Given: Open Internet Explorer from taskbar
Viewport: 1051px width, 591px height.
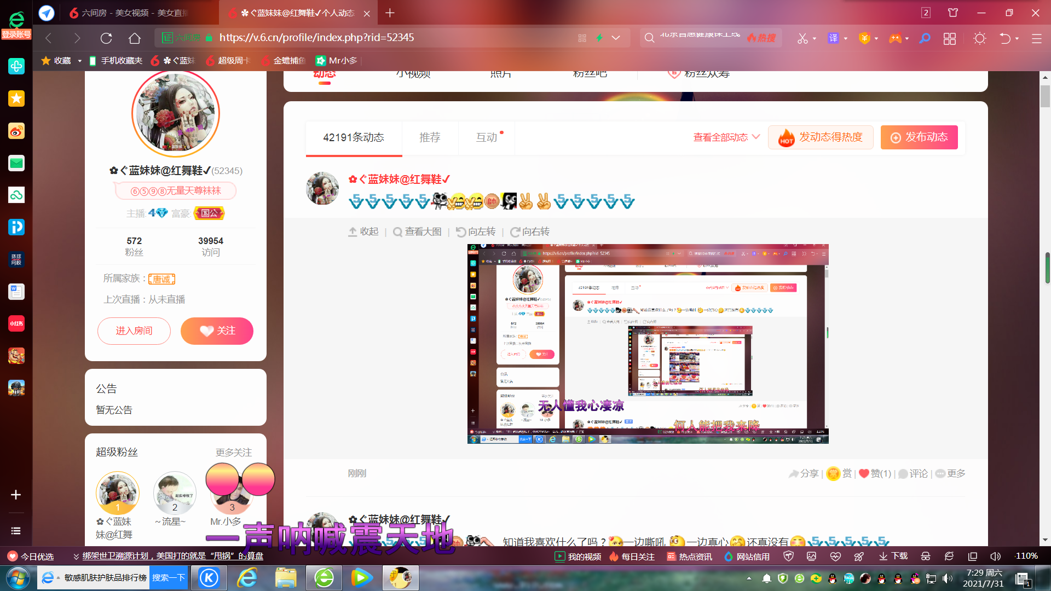Looking at the screenshot, I should pyautogui.click(x=247, y=578).
